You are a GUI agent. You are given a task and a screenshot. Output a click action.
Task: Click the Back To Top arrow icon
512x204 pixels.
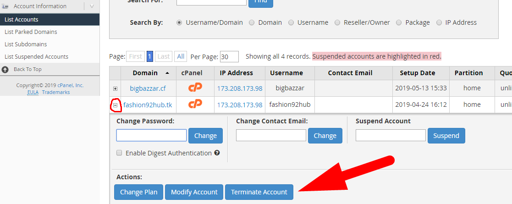click(6, 69)
